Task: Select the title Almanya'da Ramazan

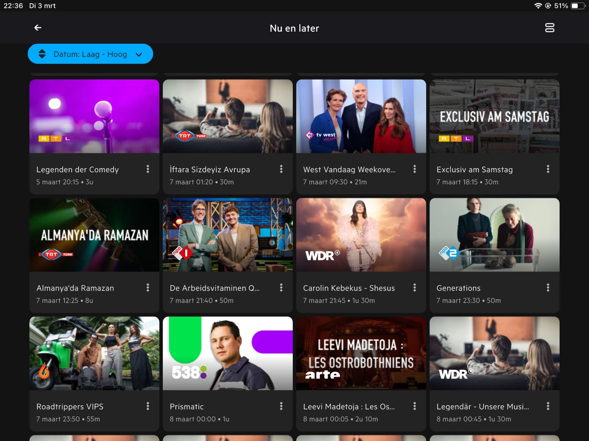Action: point(75,288)
